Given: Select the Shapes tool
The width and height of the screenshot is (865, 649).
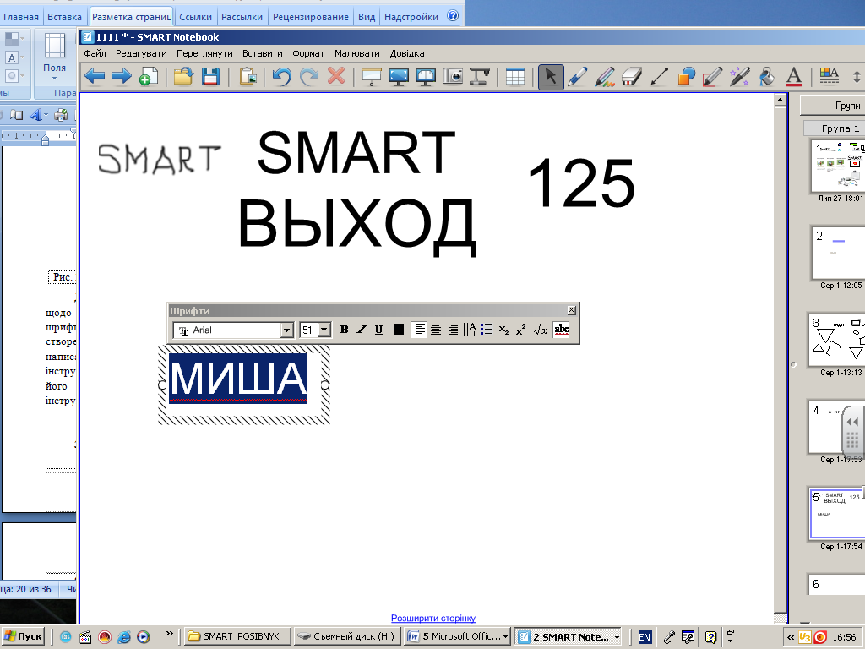Looking at the screenshot, I should [x=686, y=76].
